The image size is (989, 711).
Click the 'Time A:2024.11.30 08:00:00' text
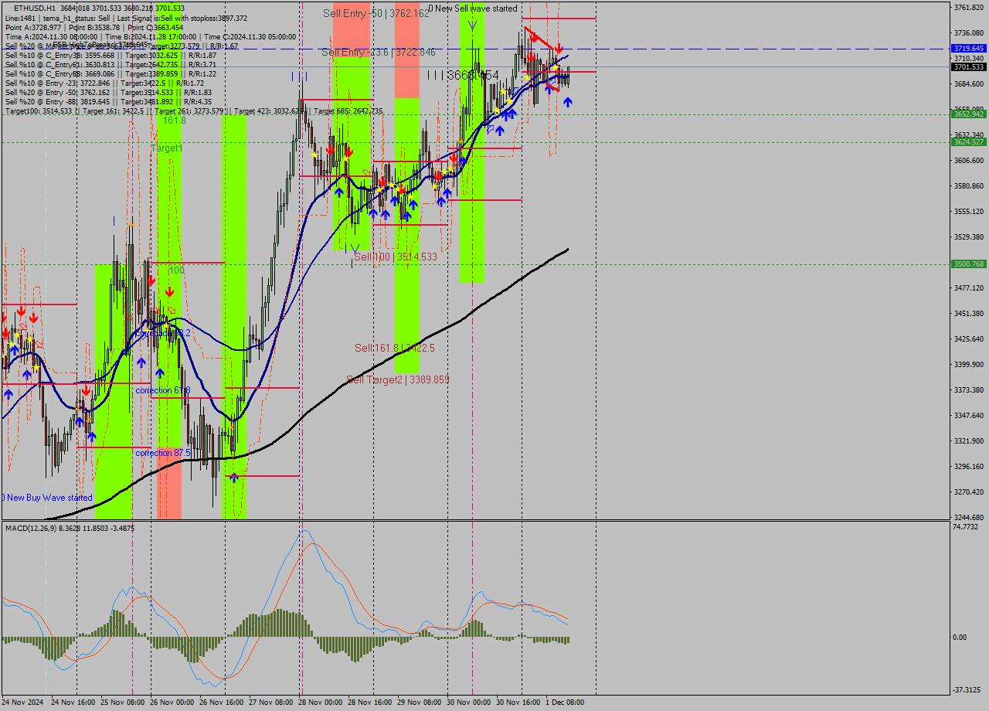click(52, 36)
